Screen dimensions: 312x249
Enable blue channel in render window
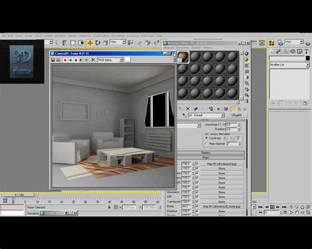click(x=76, y=60)
